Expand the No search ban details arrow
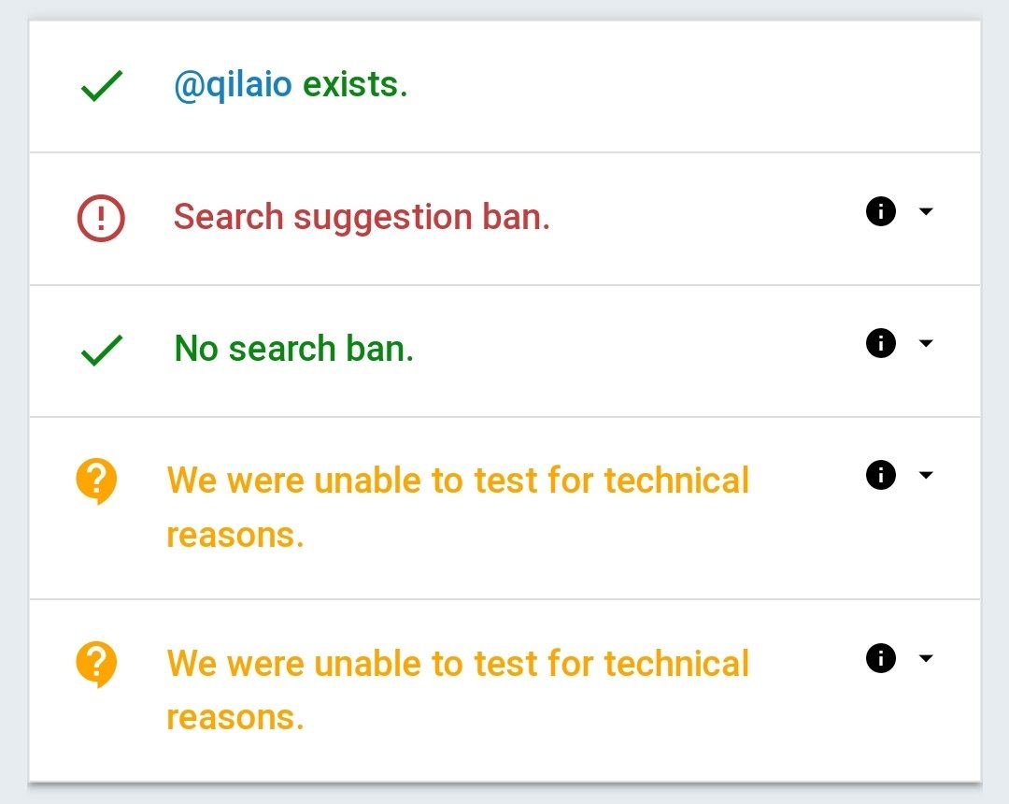The height and width of the screenshot is (804, 1009). [926, 344]
